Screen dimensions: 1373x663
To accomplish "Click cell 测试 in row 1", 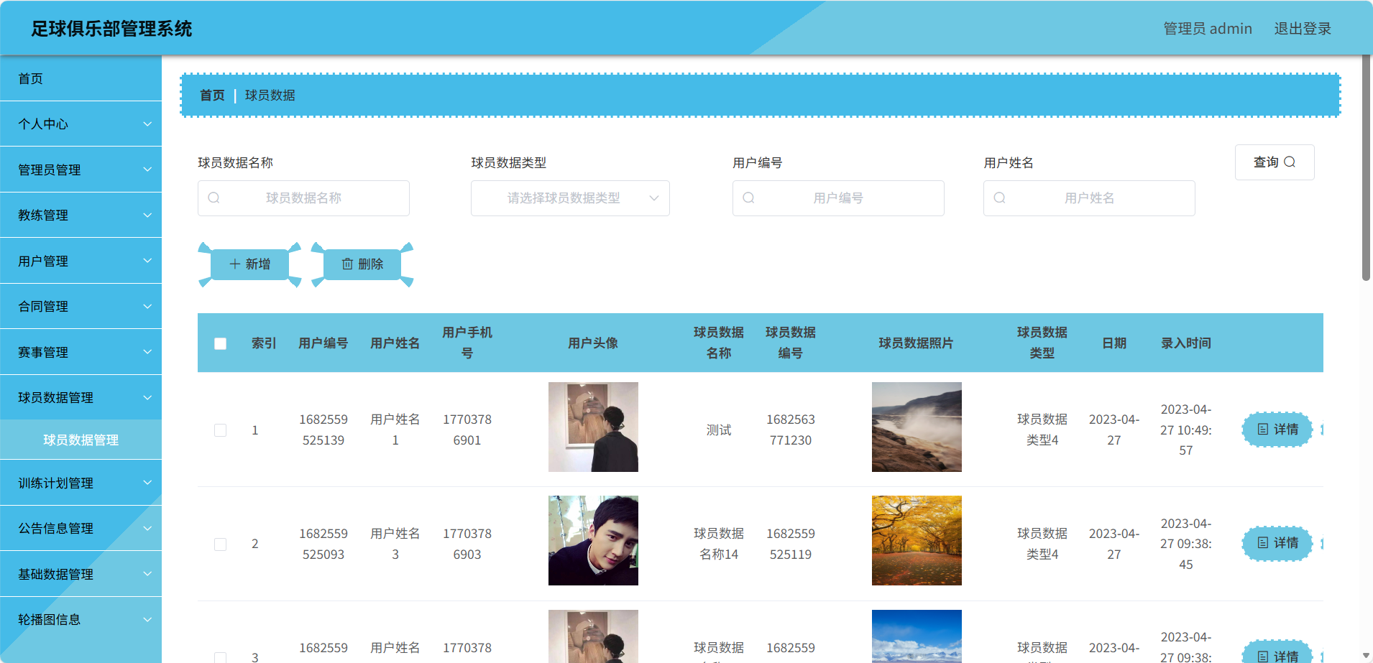I will pos(719,430).
